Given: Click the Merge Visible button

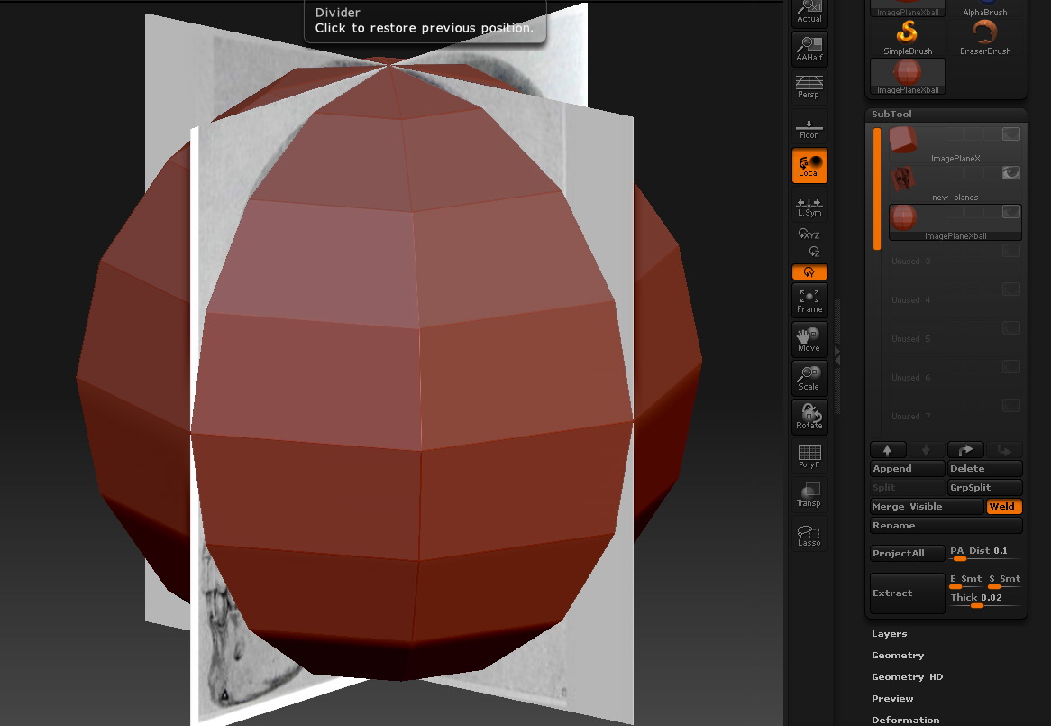Looking at the screenshot, I should (925, 507).
